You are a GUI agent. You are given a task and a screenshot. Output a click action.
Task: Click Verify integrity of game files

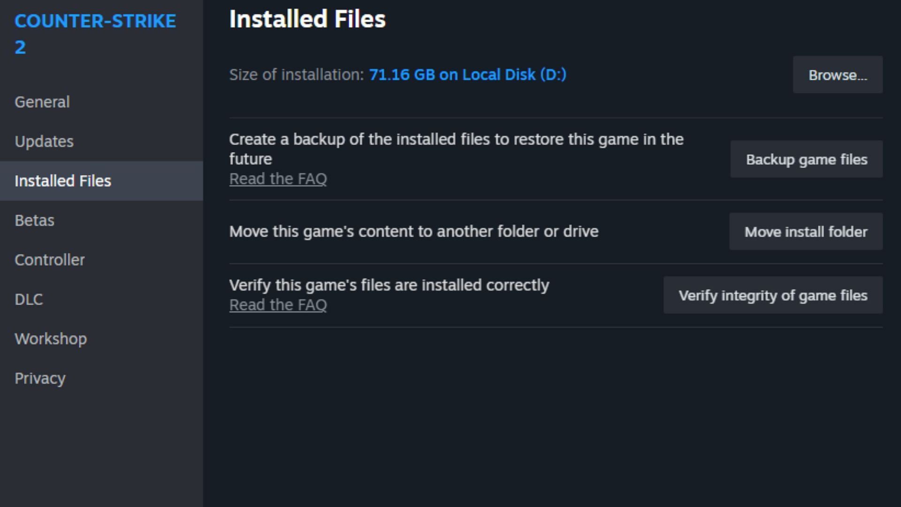(x=773, y=295)
